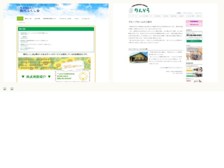
Task: Select first tab in りんどう navigation bar
Action: 133,16
